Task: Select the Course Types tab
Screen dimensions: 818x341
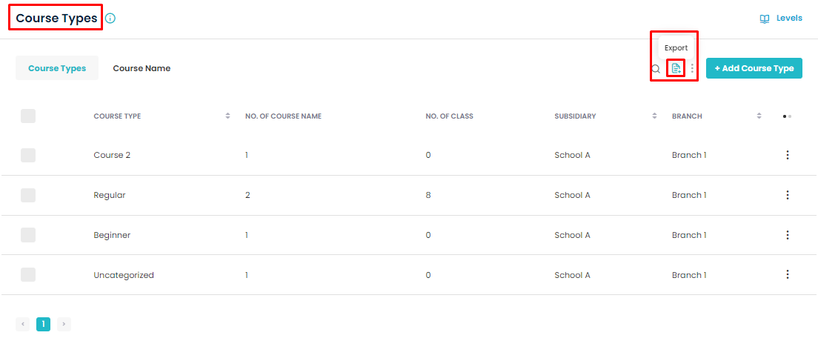Action: point(57,68)
